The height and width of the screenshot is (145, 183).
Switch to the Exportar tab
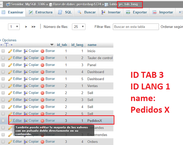point(136,12)
